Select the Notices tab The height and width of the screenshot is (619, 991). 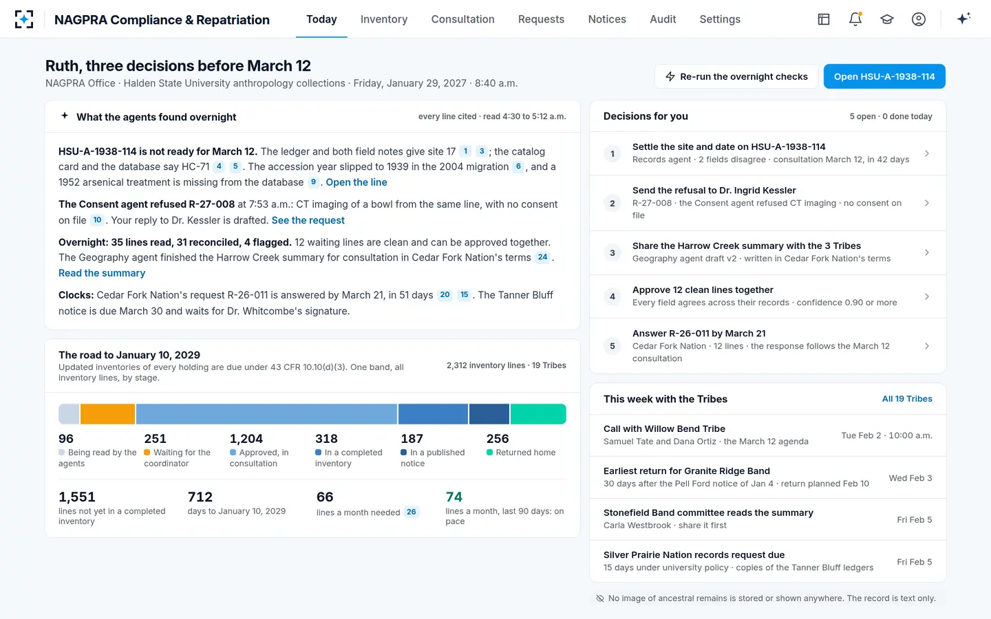[607, 19]
